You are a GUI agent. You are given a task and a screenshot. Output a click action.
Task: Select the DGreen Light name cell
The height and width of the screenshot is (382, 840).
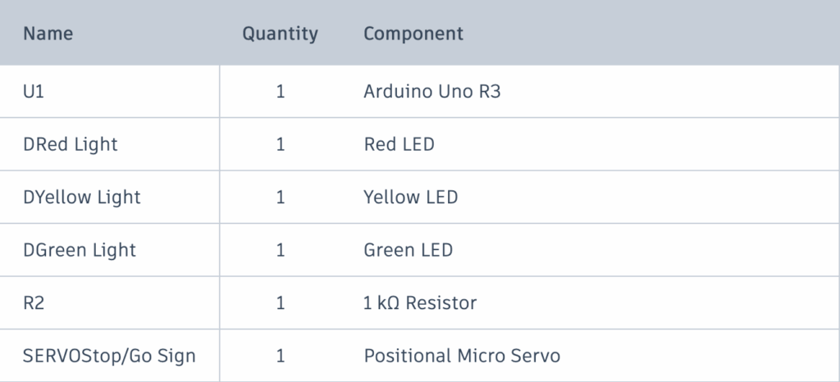click(80, 250)
